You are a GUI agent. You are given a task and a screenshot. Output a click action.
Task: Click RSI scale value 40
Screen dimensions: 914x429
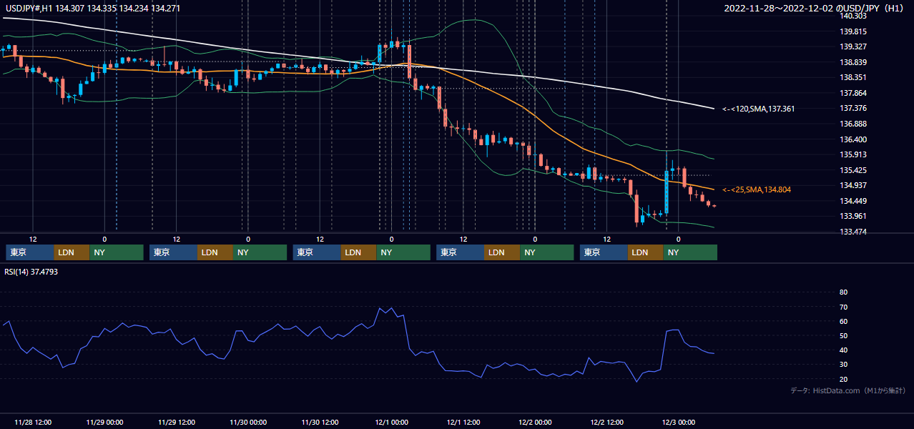[843, 350]
